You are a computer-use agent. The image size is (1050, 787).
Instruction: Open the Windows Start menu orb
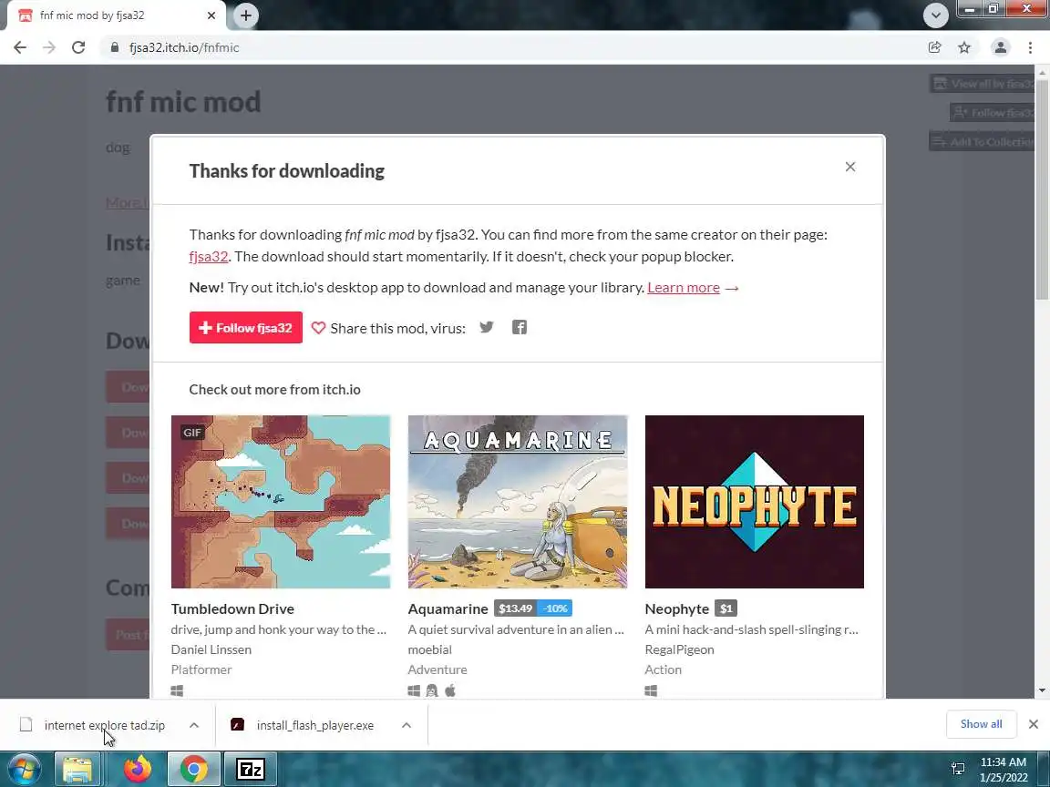24,770
